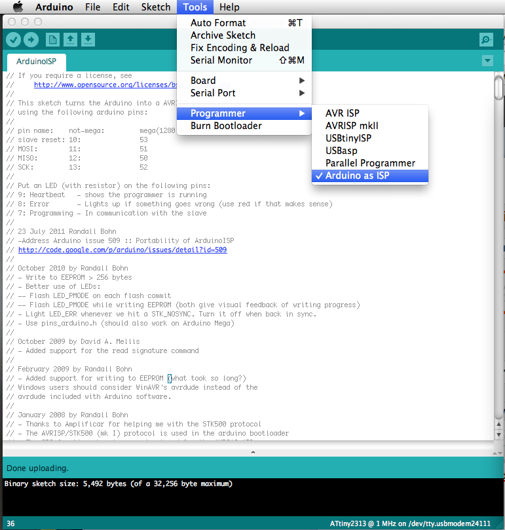The width and height of the screenshot is (505, 530).
Task: Open the code.google.com issue 509 link
Action: coord(122,250)
